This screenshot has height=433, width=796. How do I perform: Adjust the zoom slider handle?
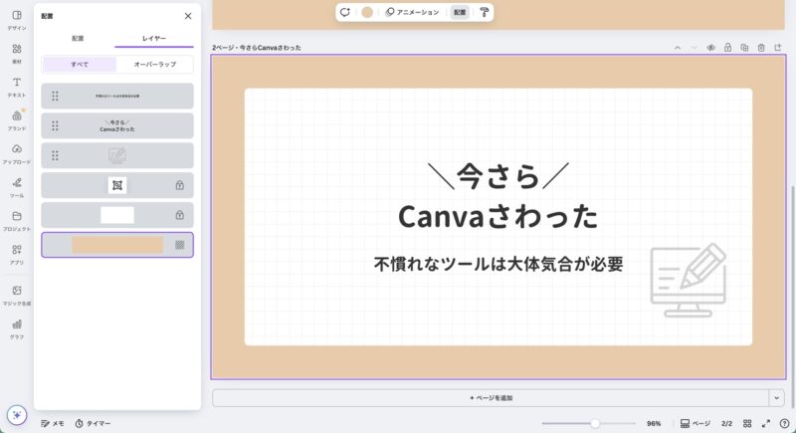[x=595, y=423]
